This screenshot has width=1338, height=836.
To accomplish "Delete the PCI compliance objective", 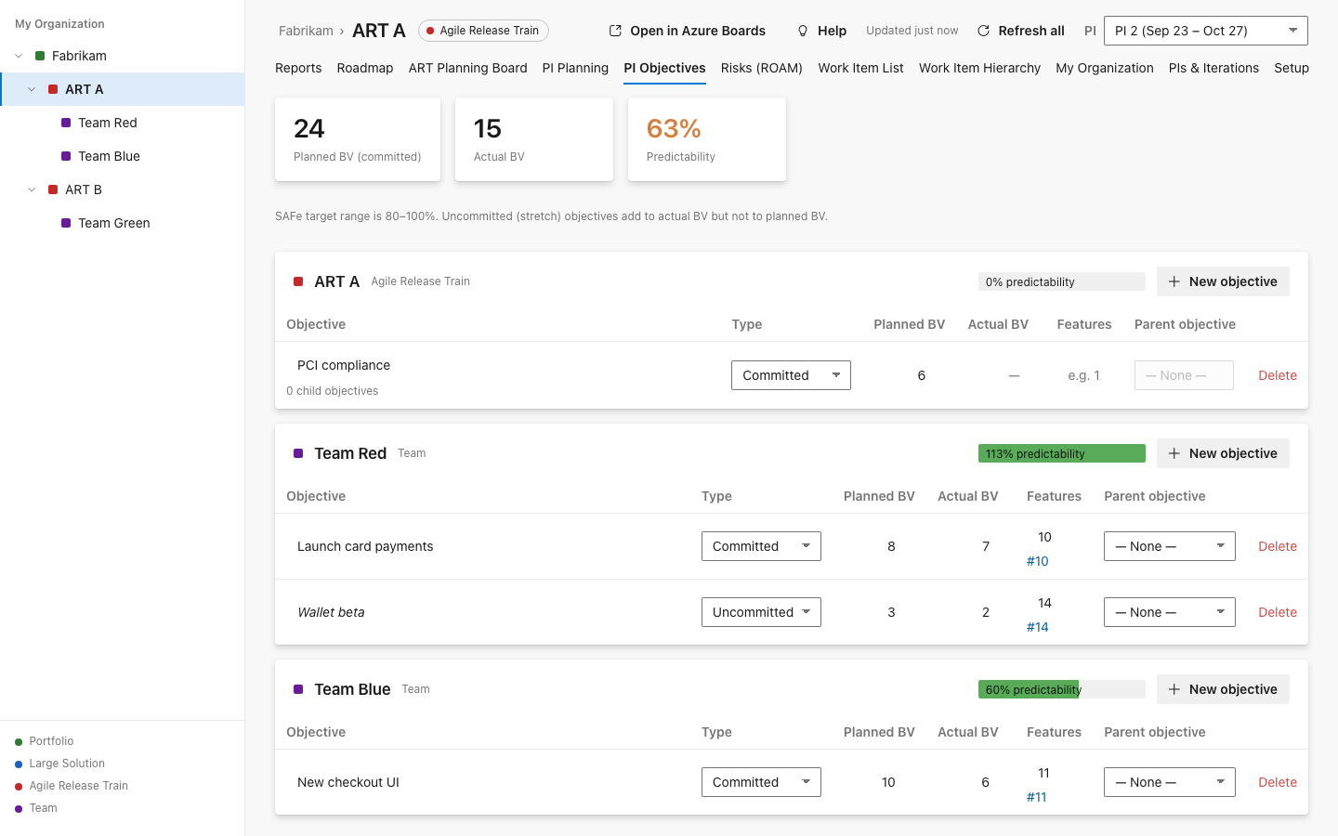I will point(1278,375).
